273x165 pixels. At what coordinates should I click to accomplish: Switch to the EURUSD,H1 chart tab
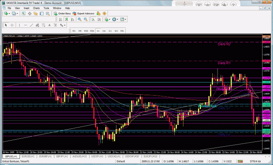coord(28,156)
